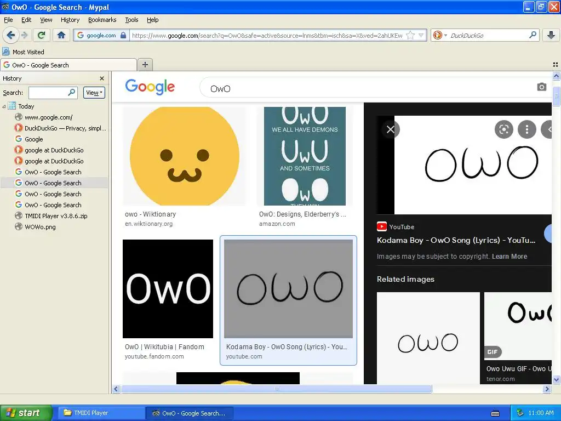Open the tenor.com Owo Uwu GIF image
Screen dimensions: 561x421
tap(518, 326)
